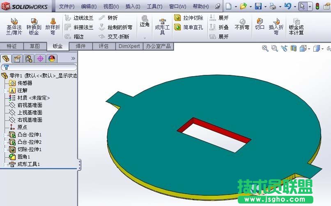The width and height of the screenshot is (331, 206).
Task: Open the Insert (插入) menu
Action: 133,7
